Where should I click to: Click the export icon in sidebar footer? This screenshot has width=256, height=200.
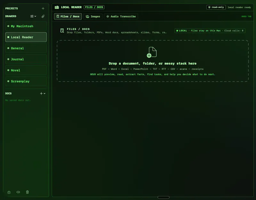[9, 192]
